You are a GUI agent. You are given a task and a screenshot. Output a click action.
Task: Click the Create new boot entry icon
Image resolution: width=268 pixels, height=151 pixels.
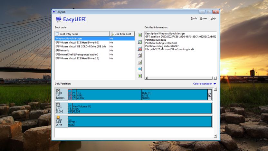pos(140,42)
